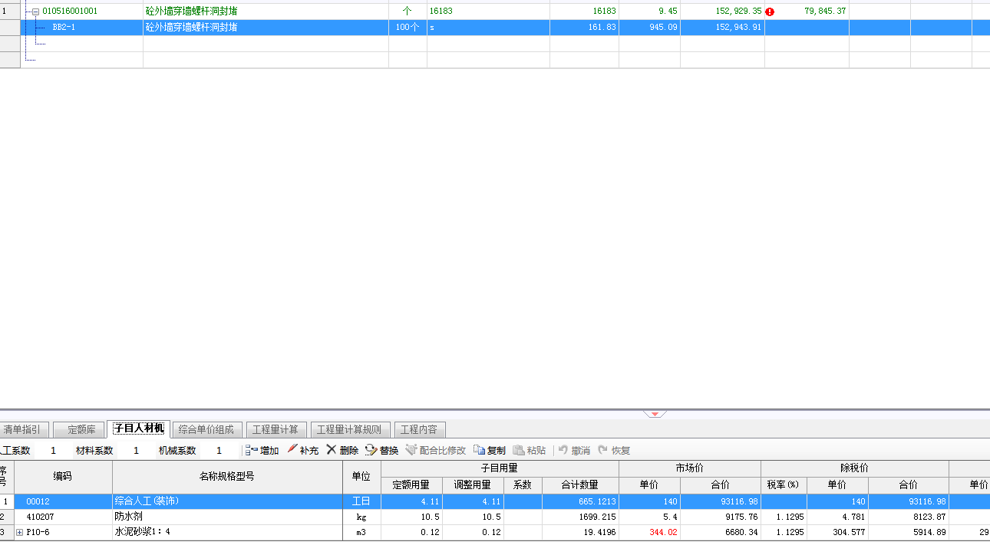Screen dimensions: 990x555
Task: Click the 9175.76 market total cell
Action: [721, 517]
